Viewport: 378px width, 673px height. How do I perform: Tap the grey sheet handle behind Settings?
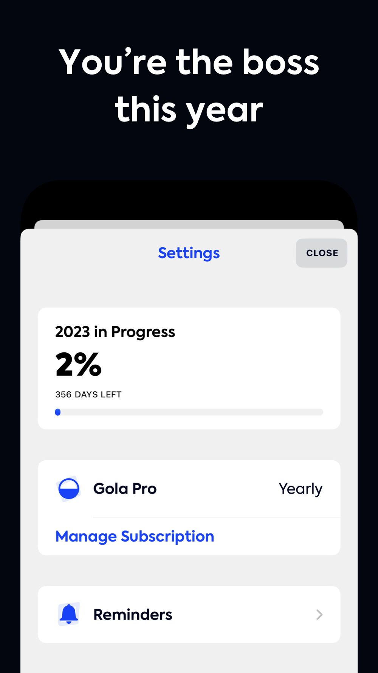(189, 224)
